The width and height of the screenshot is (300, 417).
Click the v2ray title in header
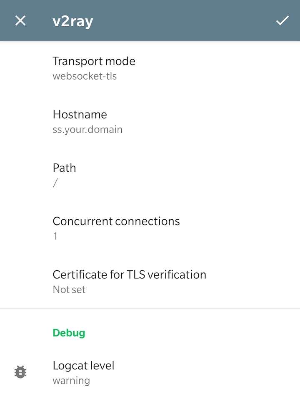point(73,21)
